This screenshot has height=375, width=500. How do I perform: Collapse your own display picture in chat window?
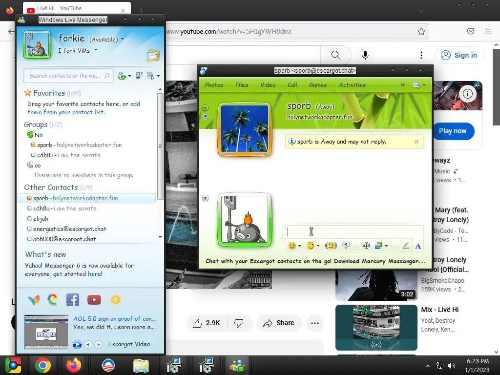click(x=206, y=198)
